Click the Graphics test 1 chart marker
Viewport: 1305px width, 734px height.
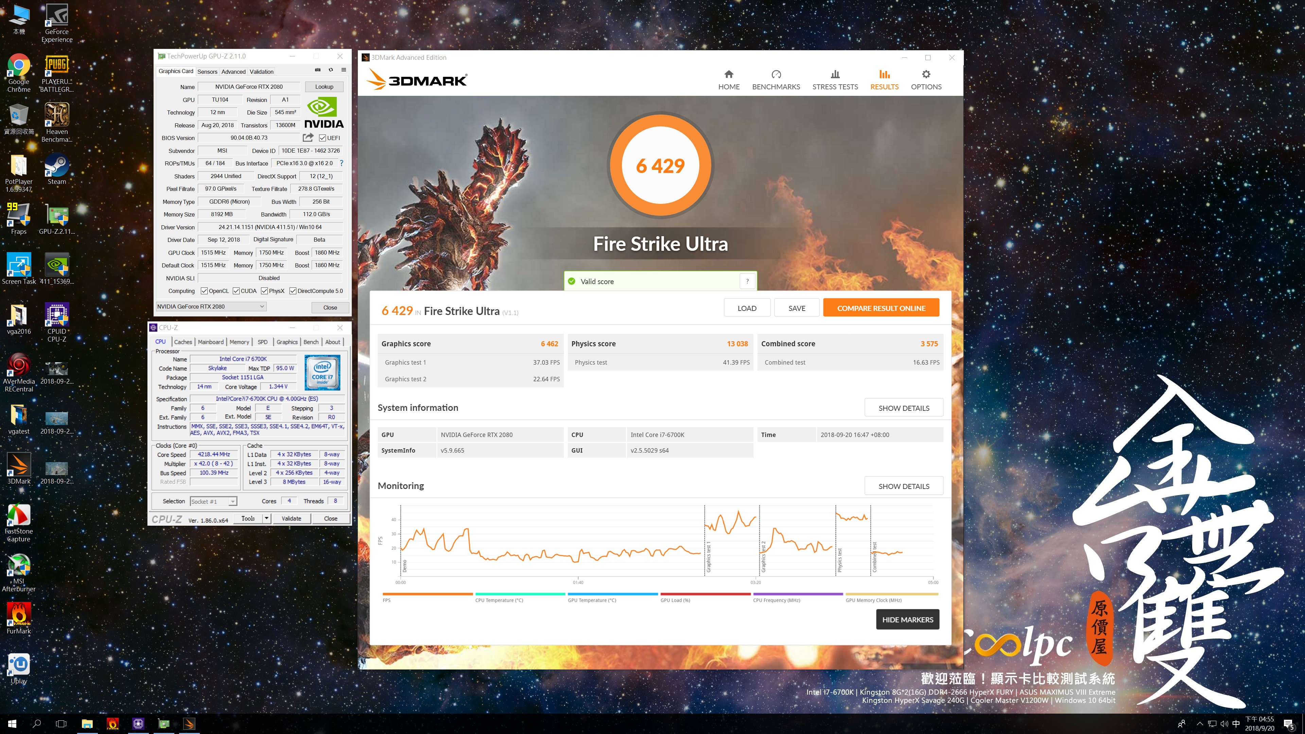709,557
